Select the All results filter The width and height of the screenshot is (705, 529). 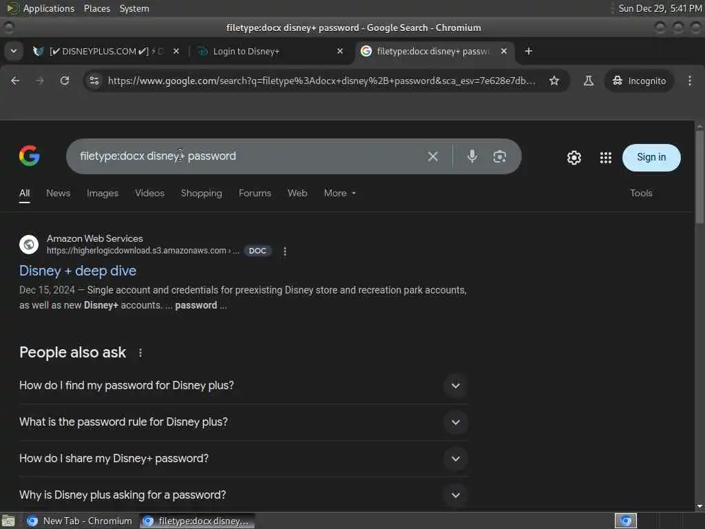coord(24,194)
